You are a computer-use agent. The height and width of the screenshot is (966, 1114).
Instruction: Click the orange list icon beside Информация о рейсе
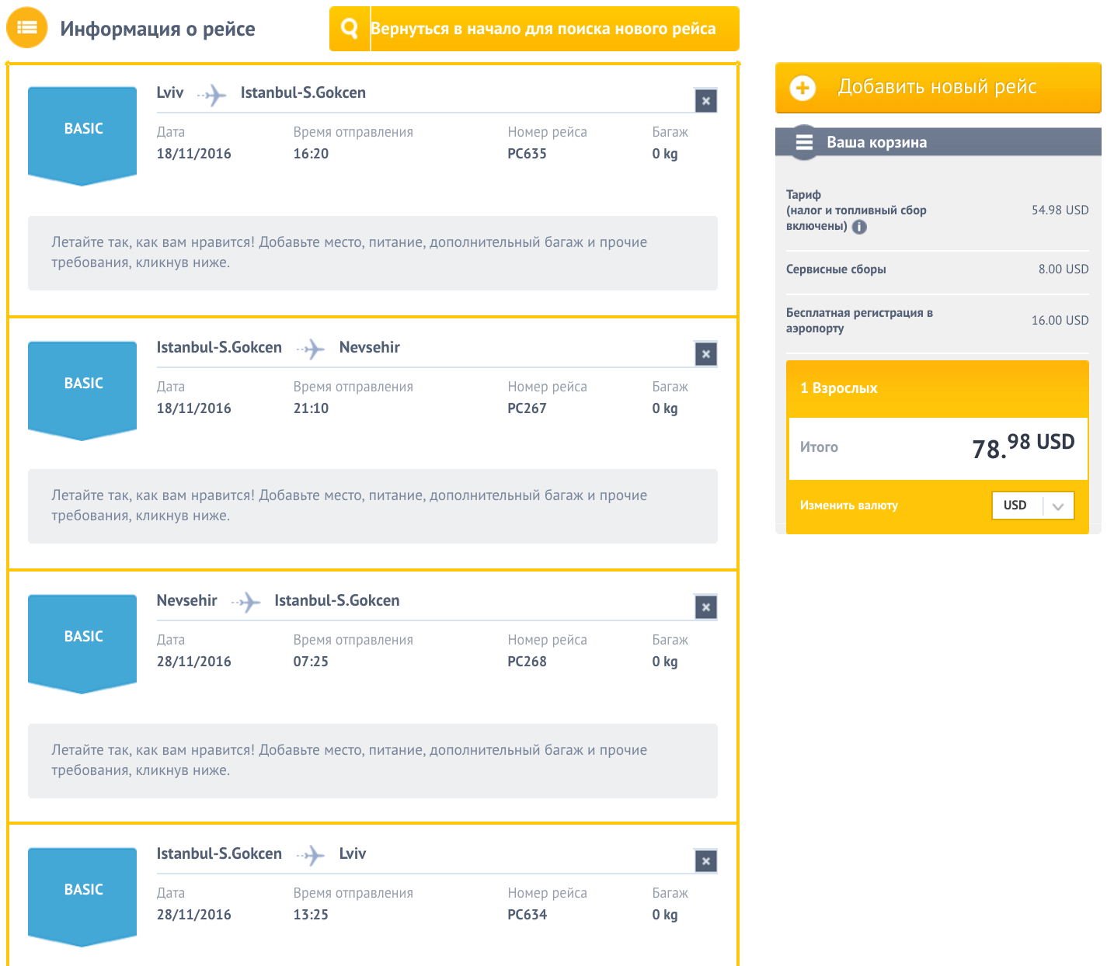(27, 28)
